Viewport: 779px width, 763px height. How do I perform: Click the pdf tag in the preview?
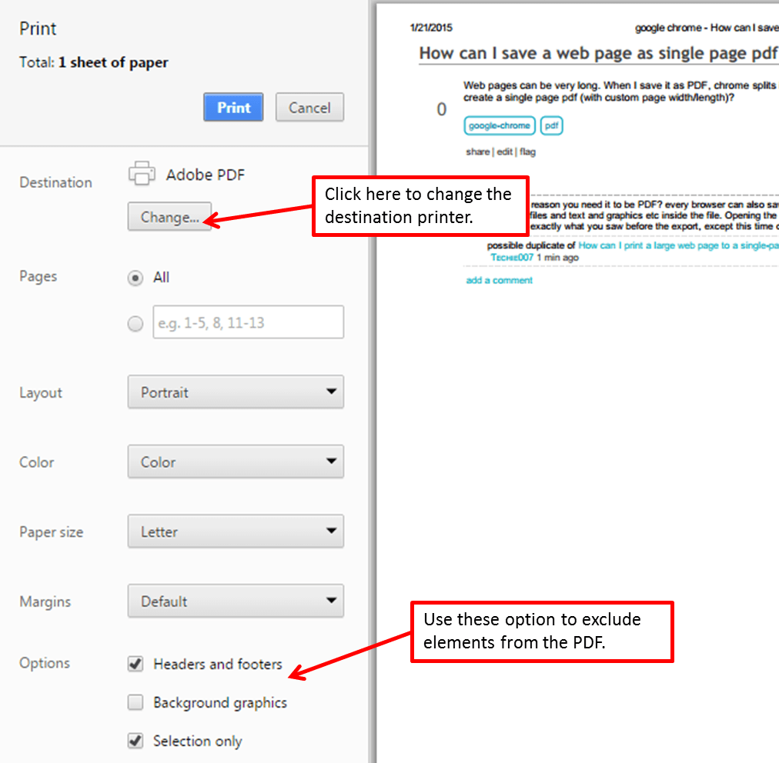551,126
